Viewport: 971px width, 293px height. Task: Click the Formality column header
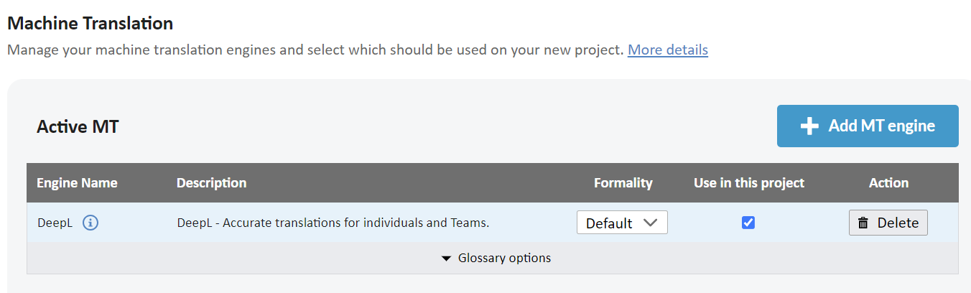(623, 183)
